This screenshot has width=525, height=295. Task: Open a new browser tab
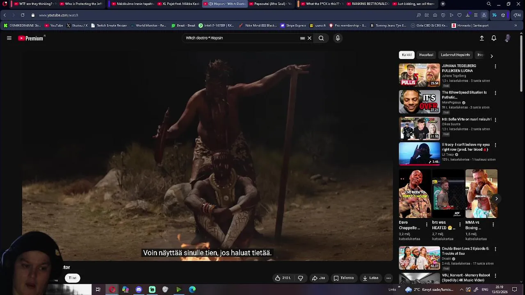[x=443, y=4]
